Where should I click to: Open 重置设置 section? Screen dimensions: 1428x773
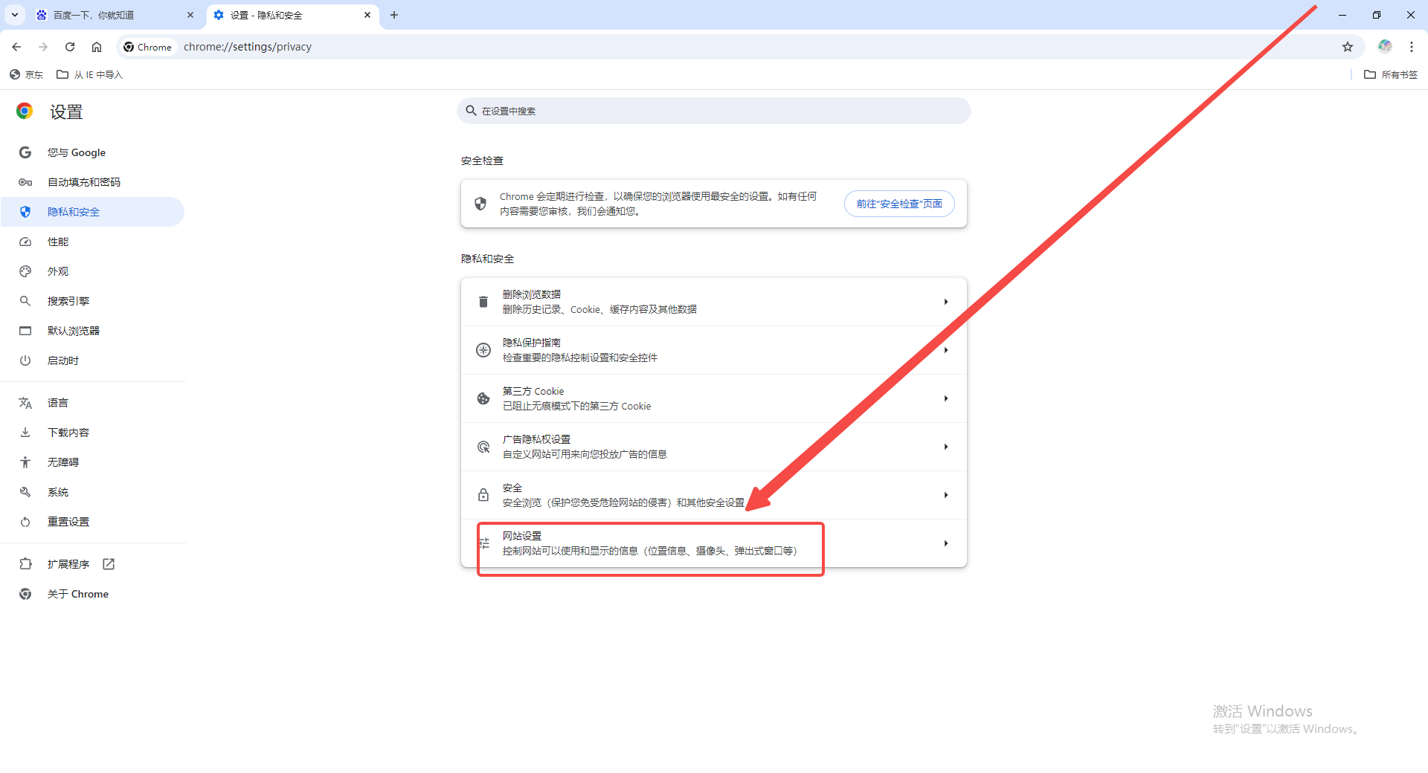pos(92,522)
